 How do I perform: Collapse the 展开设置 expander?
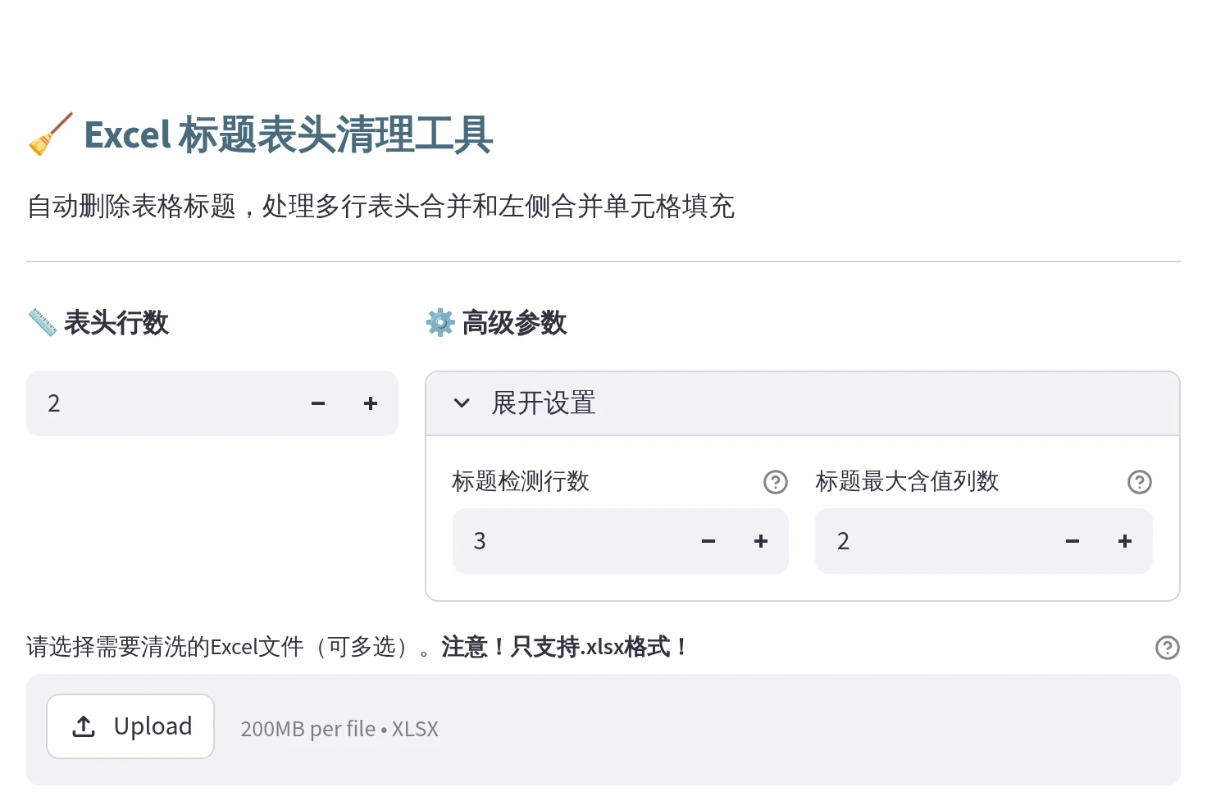802,403
